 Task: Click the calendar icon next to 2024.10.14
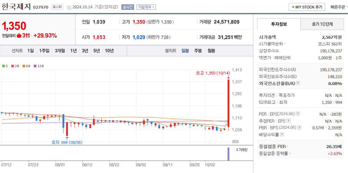coord(69,7)
